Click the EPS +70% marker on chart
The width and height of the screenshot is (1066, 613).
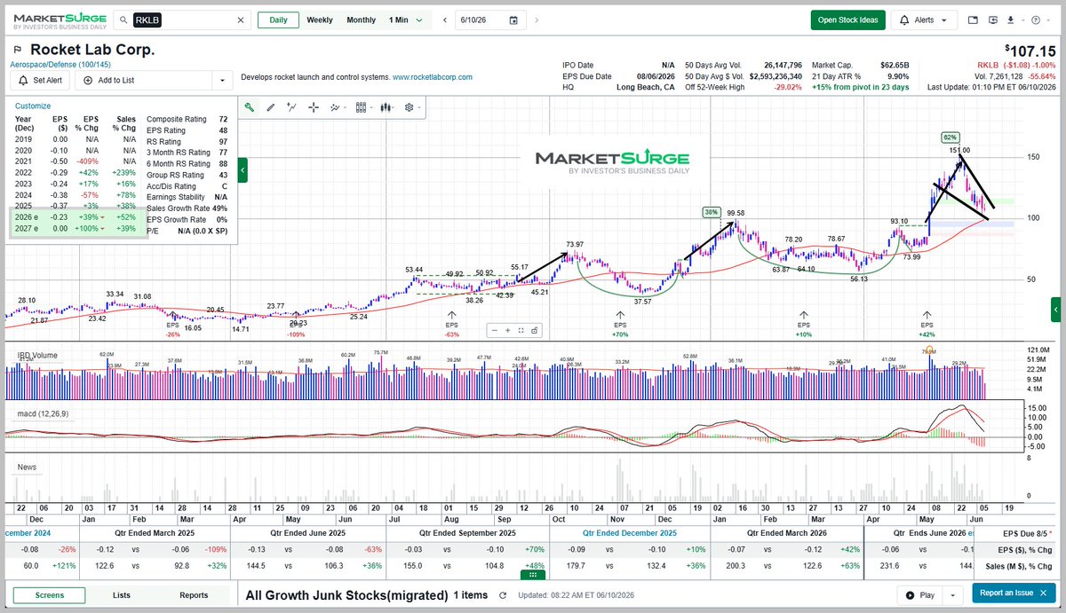[619, 325]
